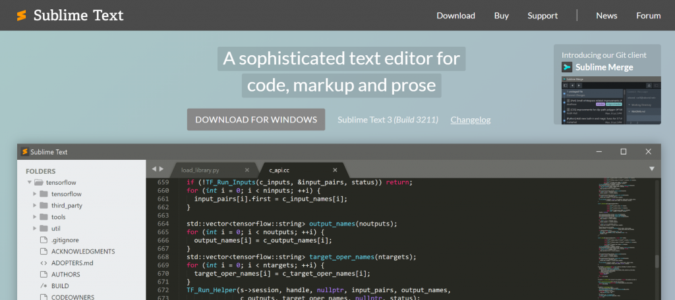The image size is (675, 300).
Task: Go to next tab with right arrow
Action: point(161,169)
